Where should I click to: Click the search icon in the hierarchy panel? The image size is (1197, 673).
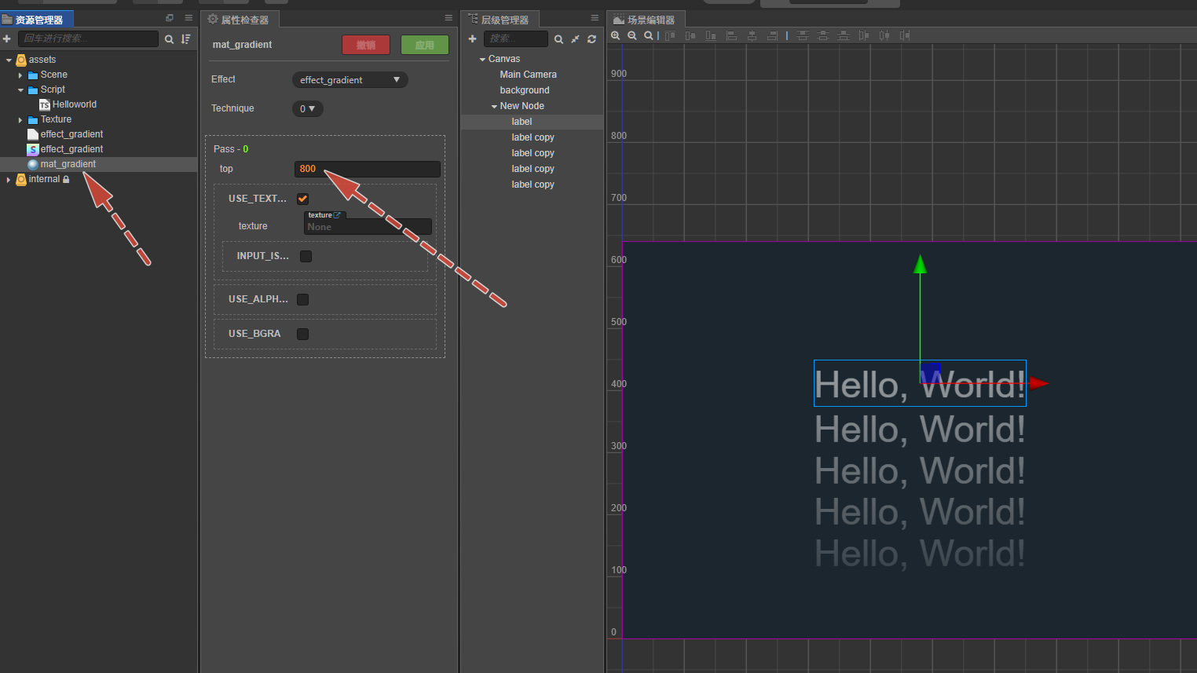tap(558, 39)
